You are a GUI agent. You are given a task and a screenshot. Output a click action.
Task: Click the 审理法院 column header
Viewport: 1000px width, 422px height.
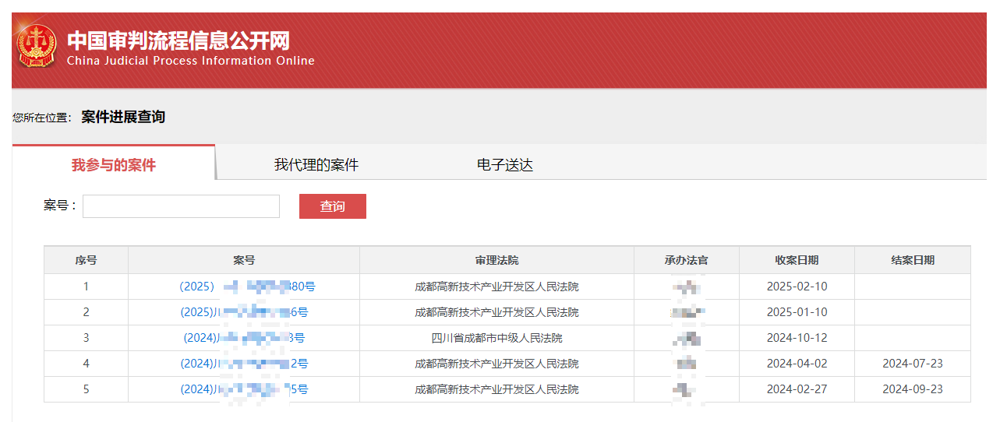[496, 260]
